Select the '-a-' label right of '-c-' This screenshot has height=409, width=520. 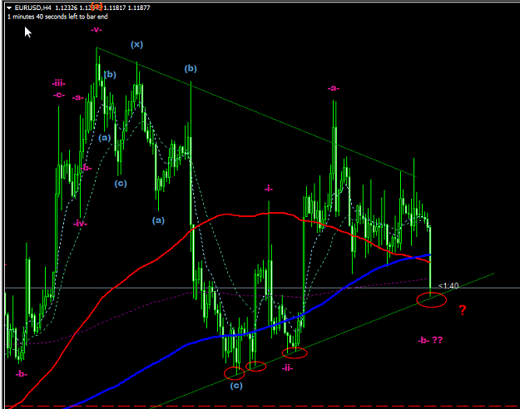[x=78, y=97]
